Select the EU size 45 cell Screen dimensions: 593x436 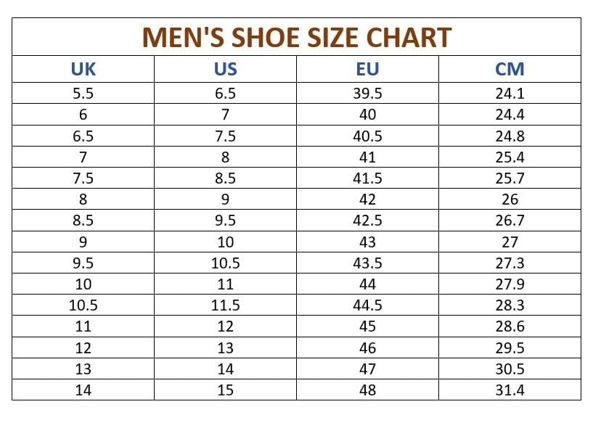pyautogui.click(x=367, y=326)
